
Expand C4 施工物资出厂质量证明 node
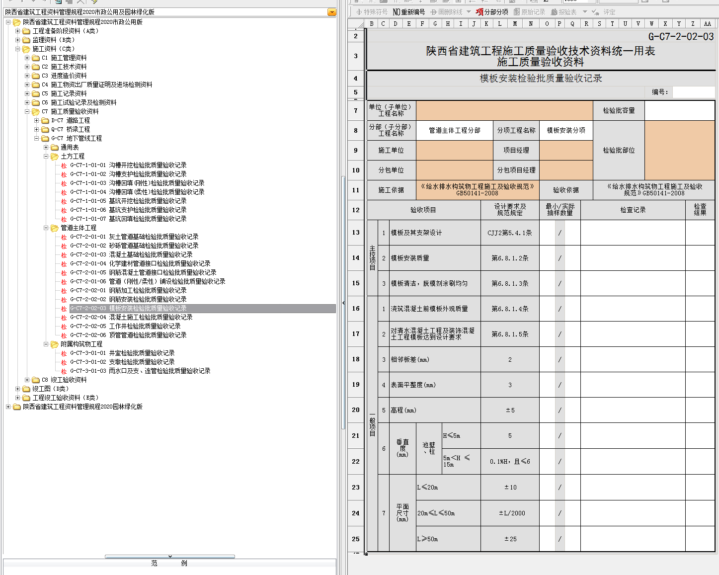point(27,84)
